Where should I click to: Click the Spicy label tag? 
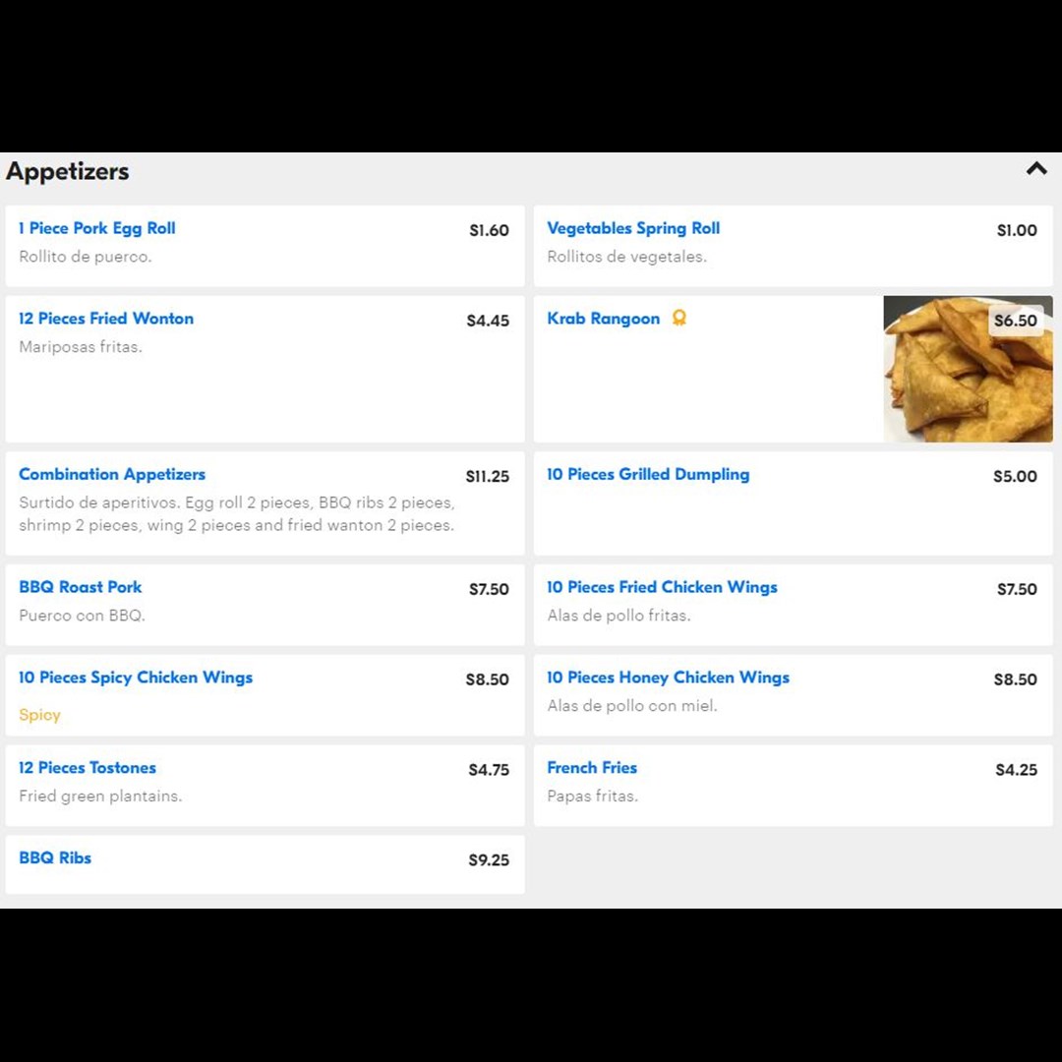click(39, 715)
